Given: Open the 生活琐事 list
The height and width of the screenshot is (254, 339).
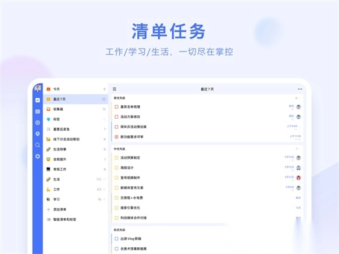Looking at the screenshot, I should click(76, 149).
